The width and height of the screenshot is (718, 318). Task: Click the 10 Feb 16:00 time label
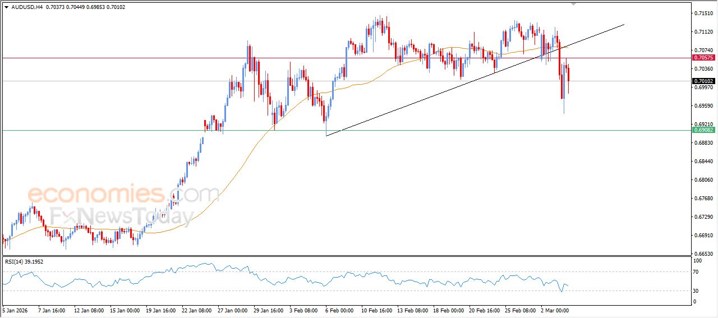[x=376, y=310]
